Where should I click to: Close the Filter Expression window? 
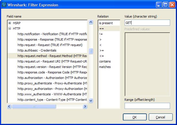pyautogui.click(x=172, y=5)
